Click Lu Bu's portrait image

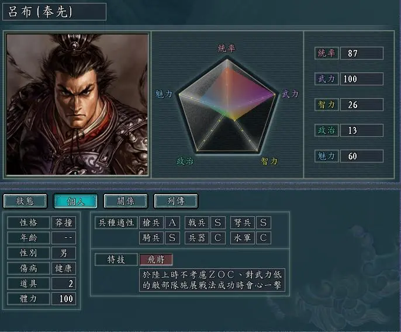[77, 105]
